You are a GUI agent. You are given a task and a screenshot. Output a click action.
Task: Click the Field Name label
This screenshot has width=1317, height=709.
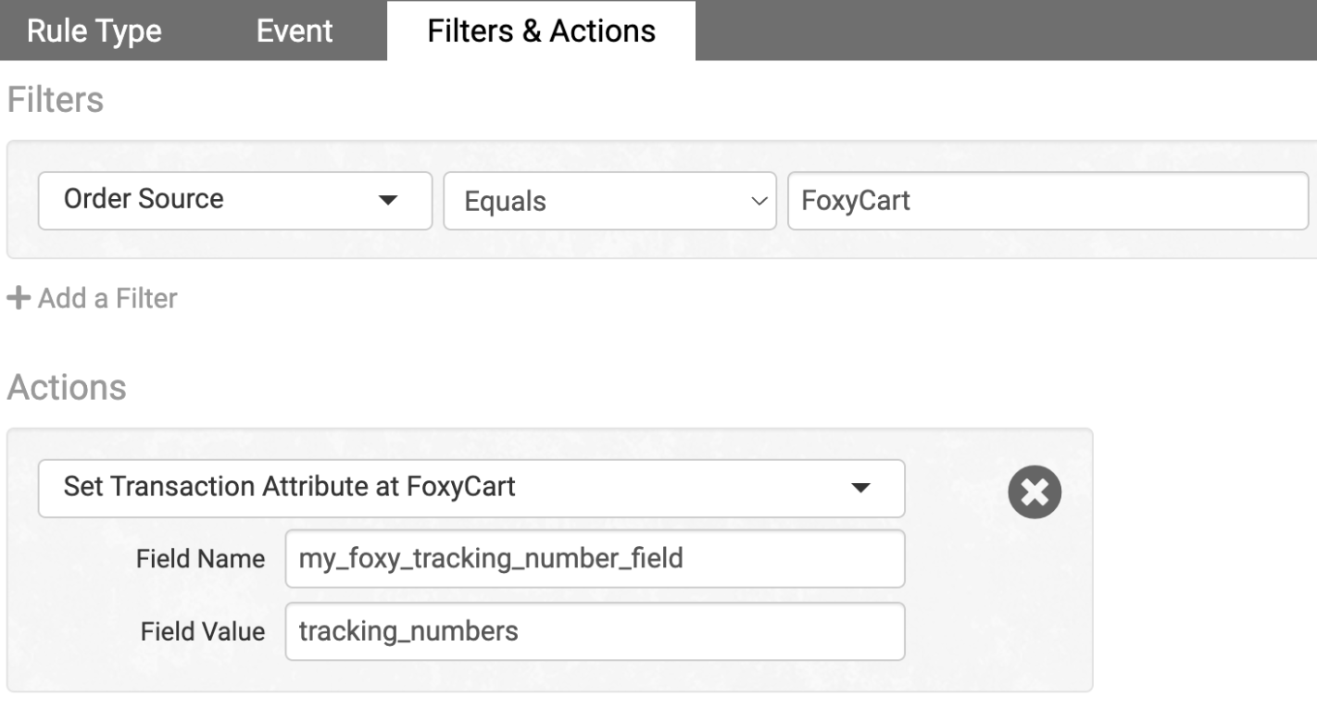pos(200,559)
